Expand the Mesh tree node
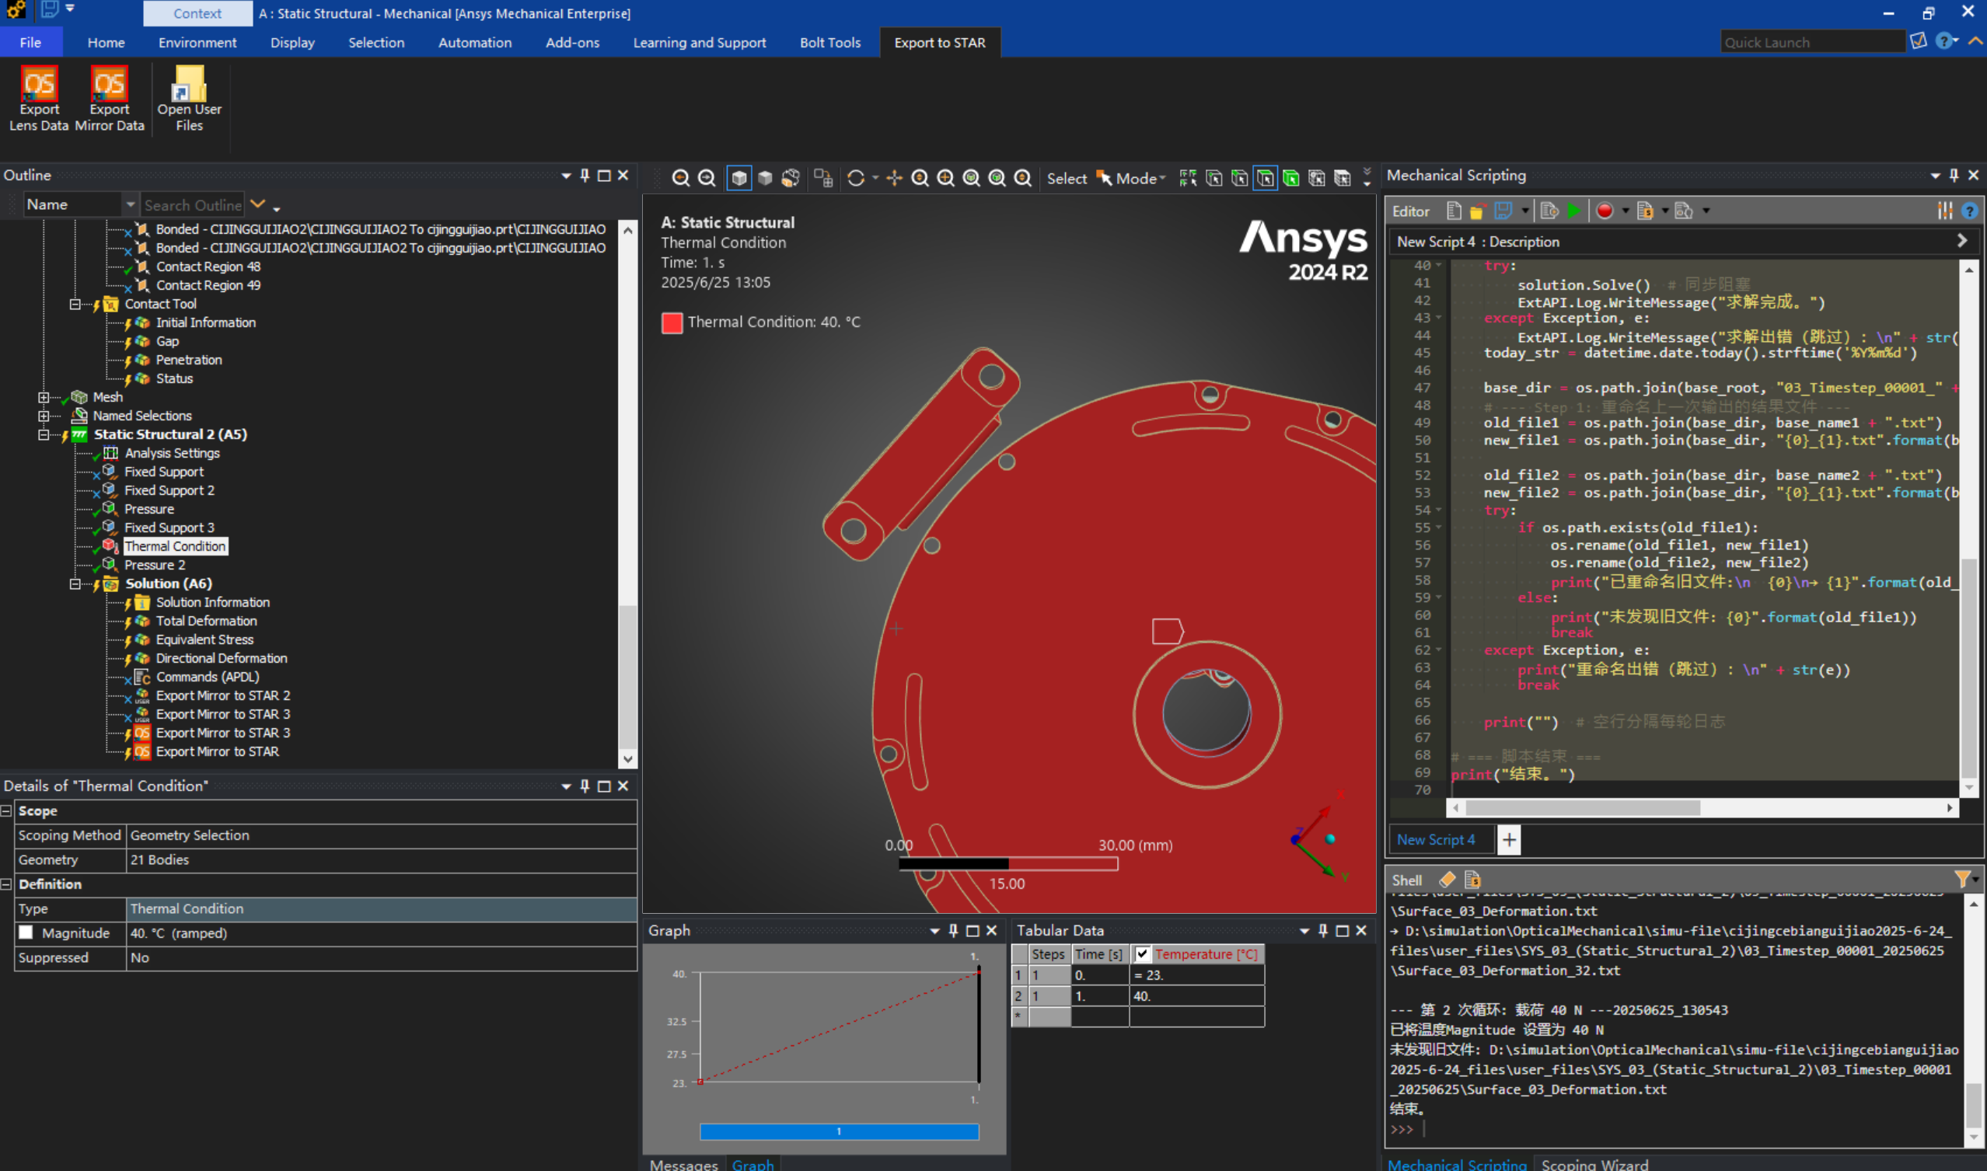The image size is (1987, 1171). coord(44,397)
